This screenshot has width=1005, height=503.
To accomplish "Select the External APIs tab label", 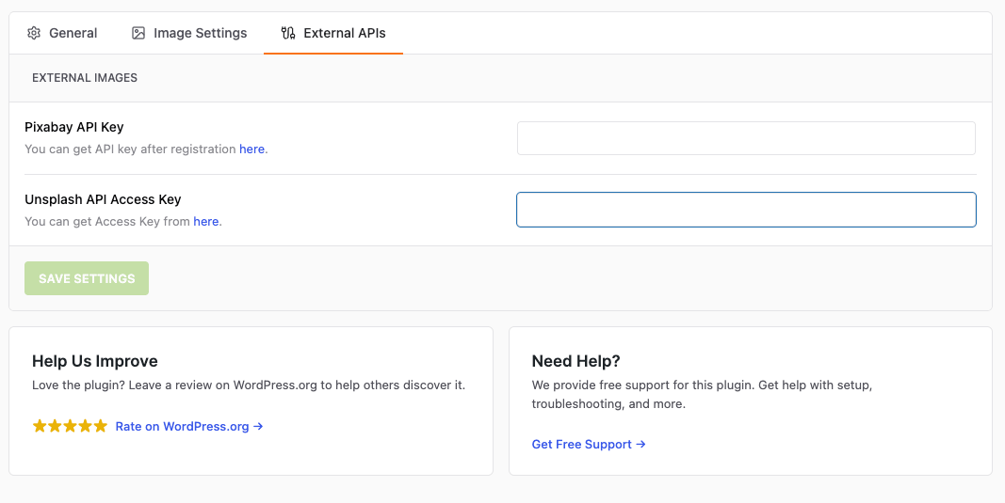I will pyautogui.click(x=344, y=33).
